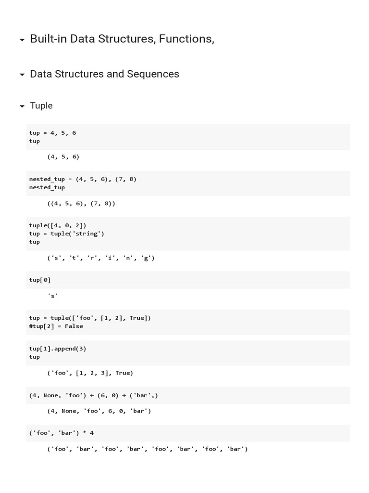The height and width of the screenshot is (493, 369).
Task: Select the single 's' output line
Action: coord(52,296)
